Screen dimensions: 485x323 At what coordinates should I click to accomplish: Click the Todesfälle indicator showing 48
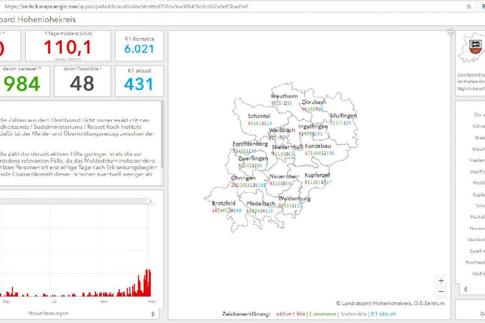pos(82,81)
